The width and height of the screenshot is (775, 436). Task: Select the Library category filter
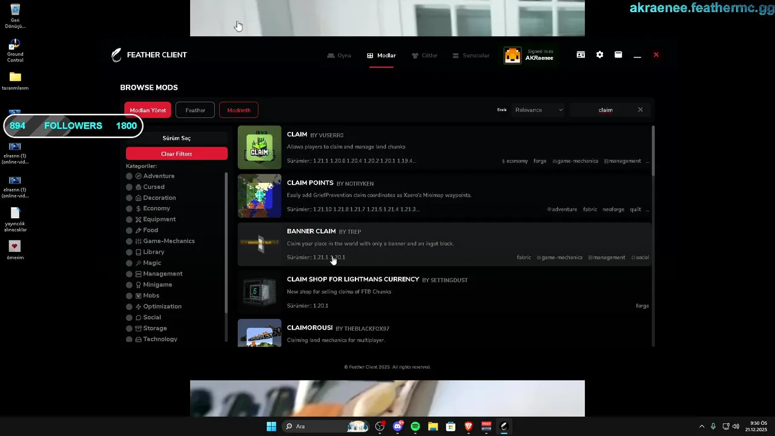(x=146, y=252)
